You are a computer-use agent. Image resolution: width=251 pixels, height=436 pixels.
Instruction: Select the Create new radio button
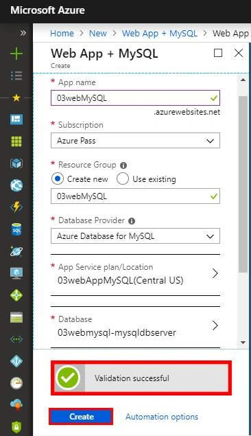(58, 179)
